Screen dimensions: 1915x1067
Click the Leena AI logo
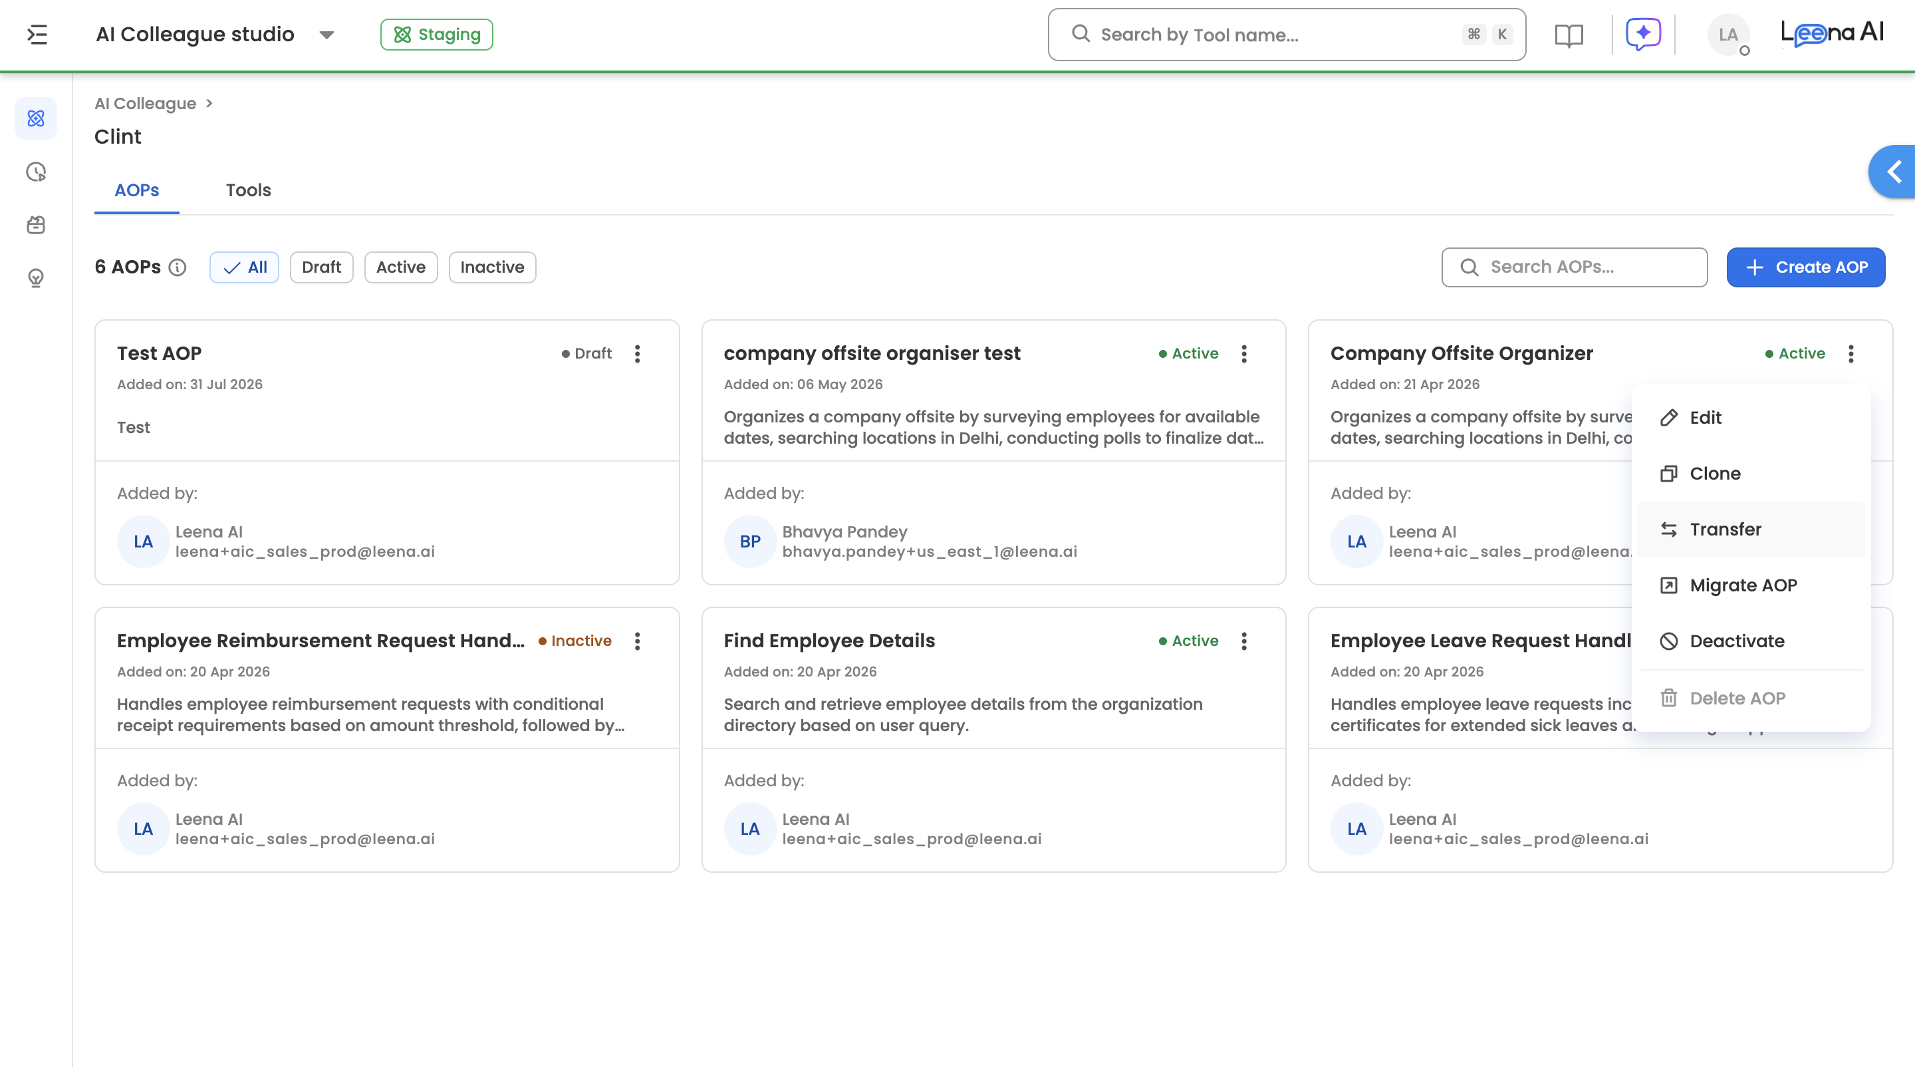tap(1833, 33)
